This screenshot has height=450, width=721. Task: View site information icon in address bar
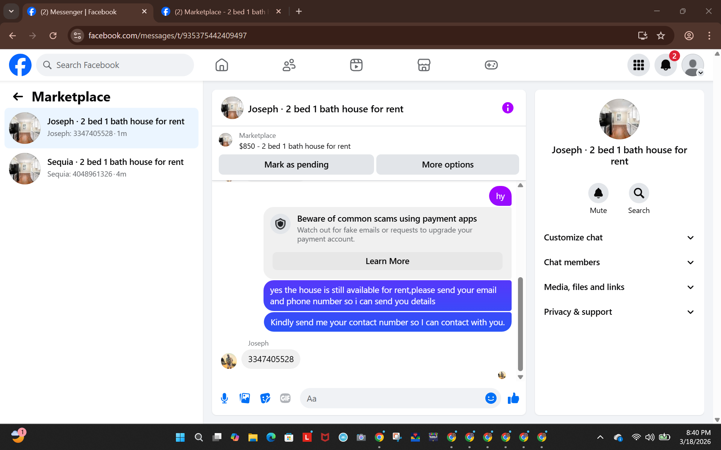click(77, 36)
